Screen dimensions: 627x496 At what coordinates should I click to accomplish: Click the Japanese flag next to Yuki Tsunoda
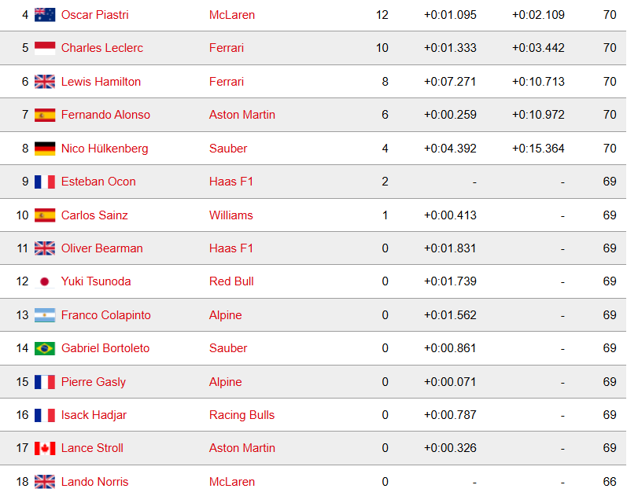click(45, 281)
